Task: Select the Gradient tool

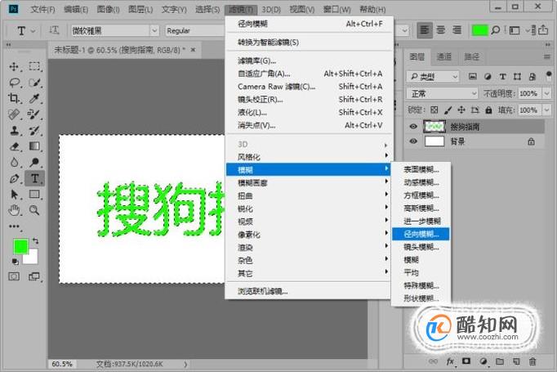Action: (34, 146)
